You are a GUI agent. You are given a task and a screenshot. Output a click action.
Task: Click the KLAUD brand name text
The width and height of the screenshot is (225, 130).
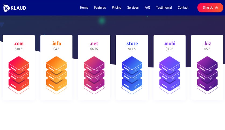(18, 8)
